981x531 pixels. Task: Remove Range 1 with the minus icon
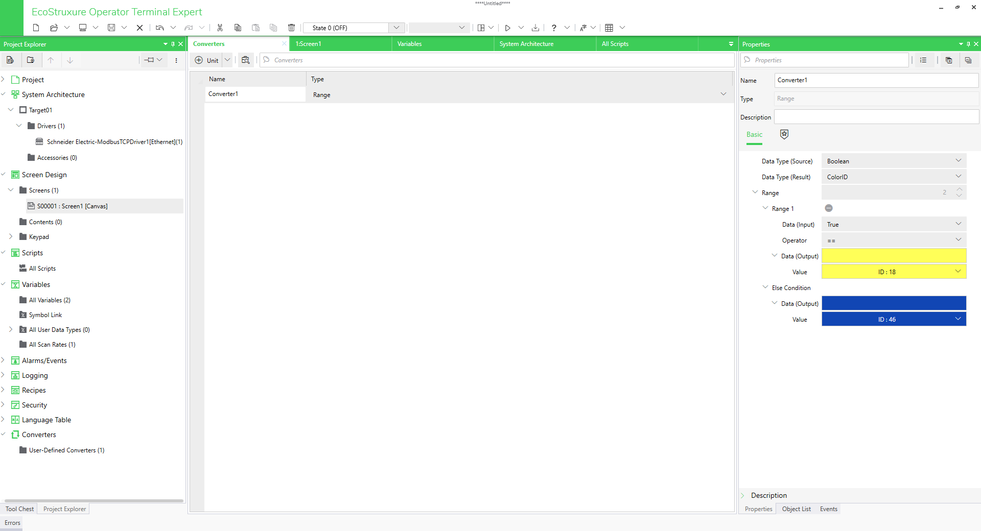pos(829,208)
